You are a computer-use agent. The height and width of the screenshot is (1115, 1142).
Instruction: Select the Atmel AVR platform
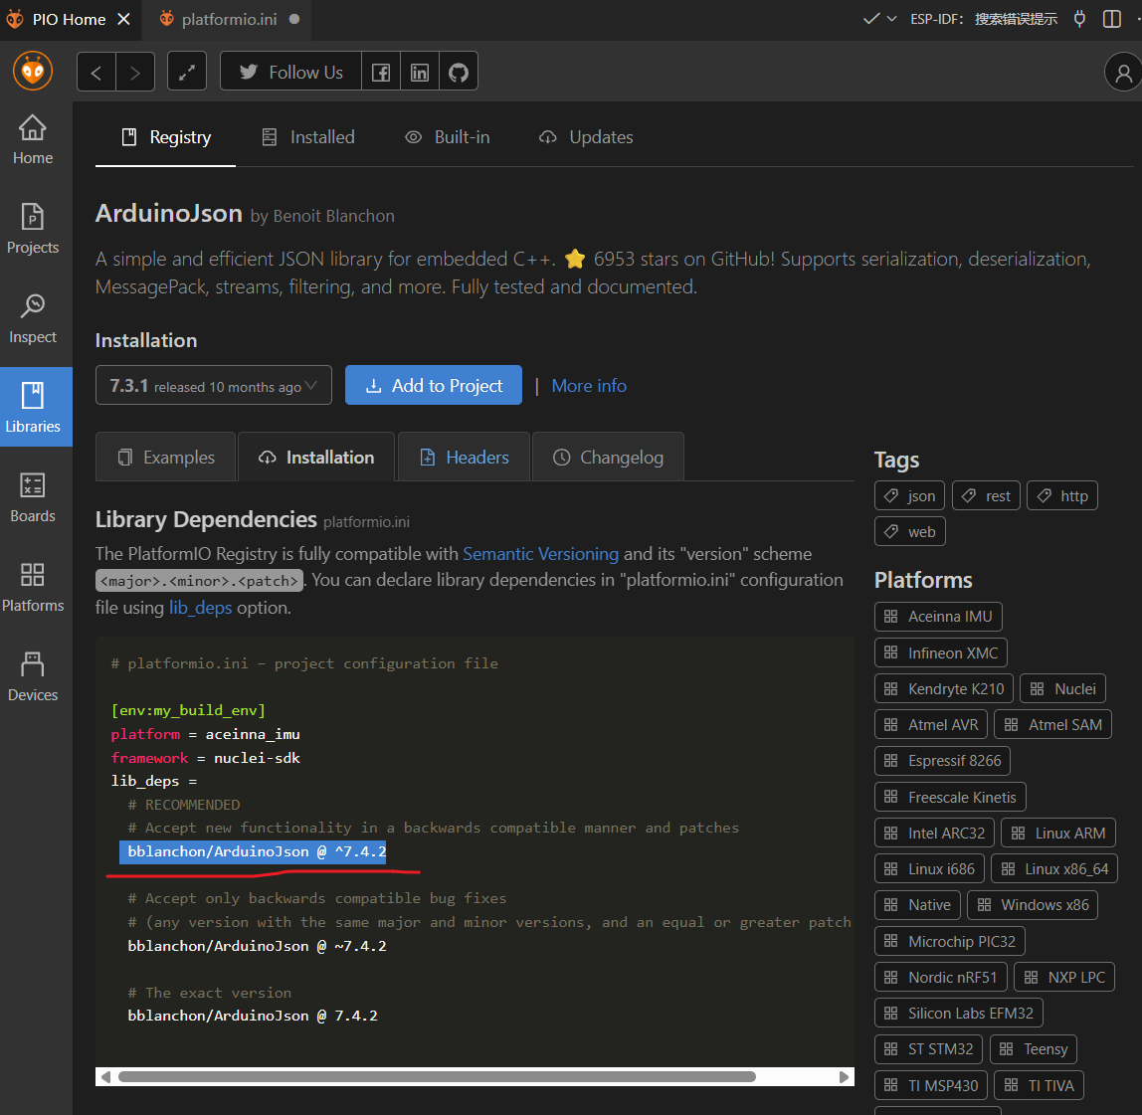pos(931,725)
